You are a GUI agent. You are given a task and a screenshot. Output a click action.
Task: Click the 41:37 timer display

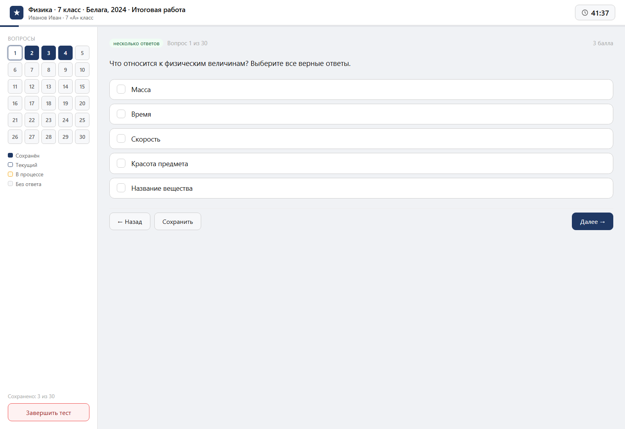click(595, 13)
